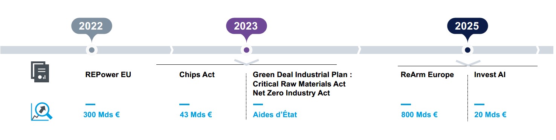
Task: Open the Chips Act label
Action: pyautogui.click(x=197, y=74)
